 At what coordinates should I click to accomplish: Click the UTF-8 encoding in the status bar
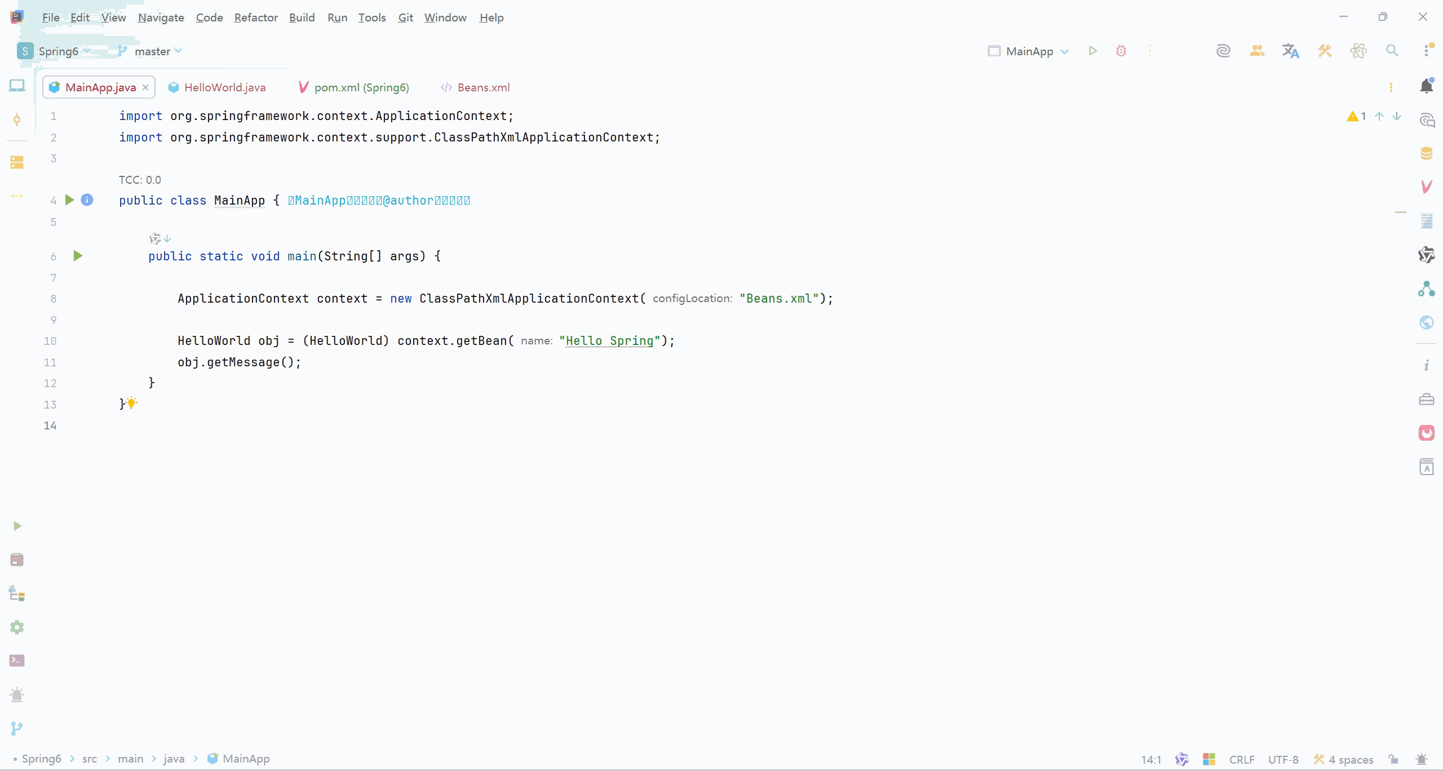pos(1283,759)
